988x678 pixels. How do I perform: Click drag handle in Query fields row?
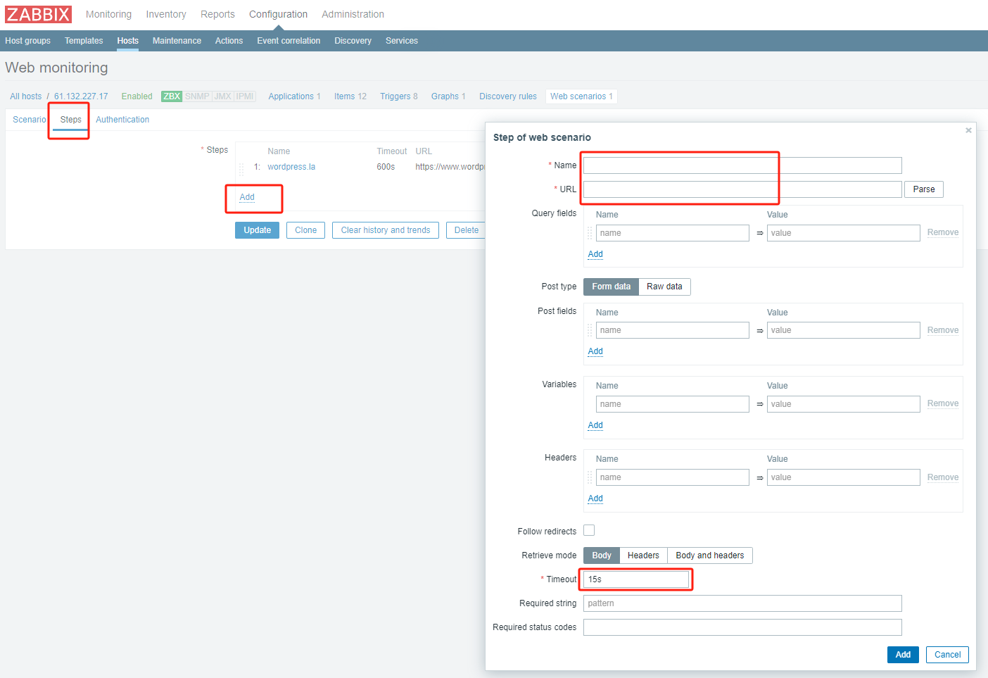[590, 233]
